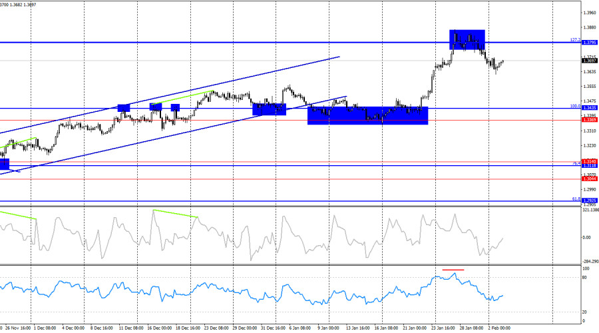Image resolution: width=599 pixels, height=333 pixels.
Task: Click the 8 Dec 16:00 date label
Action: click(x=101, y=328)
